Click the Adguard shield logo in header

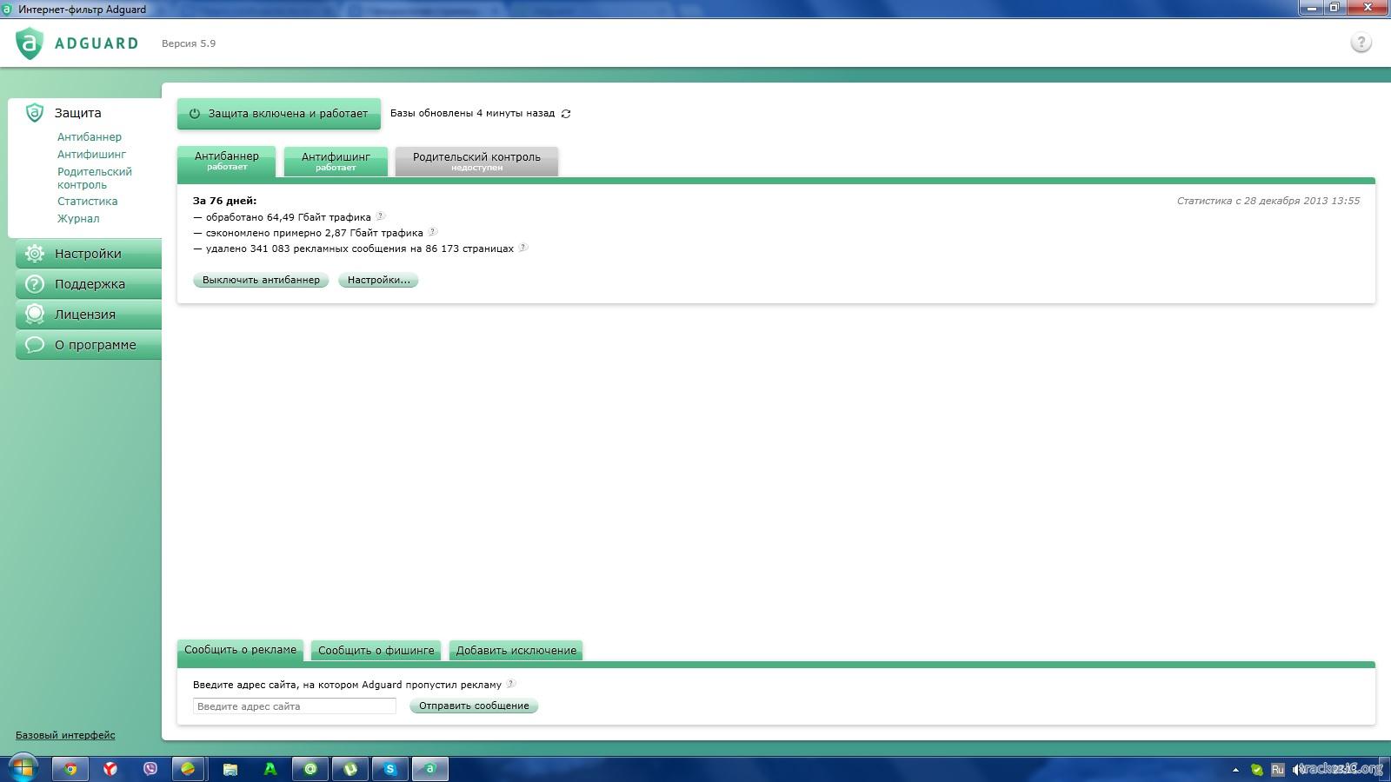pos(30,43)
